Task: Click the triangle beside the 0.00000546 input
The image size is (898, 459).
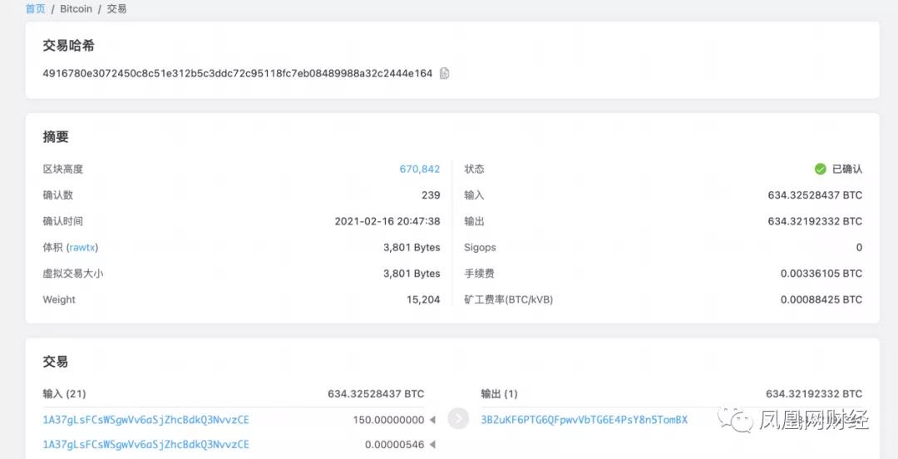Action: 432,444
